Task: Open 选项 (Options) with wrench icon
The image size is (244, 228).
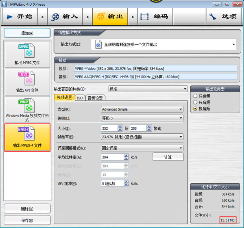Action: pyautogui.click(x=224, y=17)
